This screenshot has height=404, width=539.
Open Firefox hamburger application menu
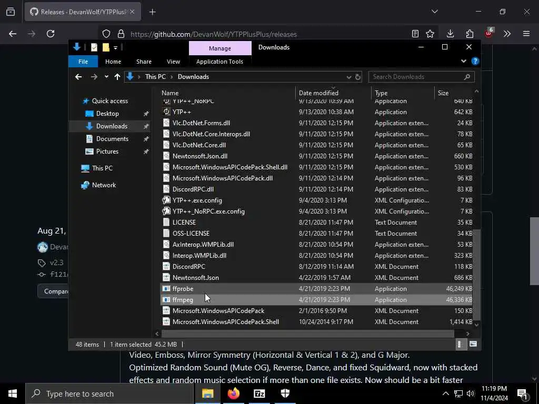coord(526,34)
